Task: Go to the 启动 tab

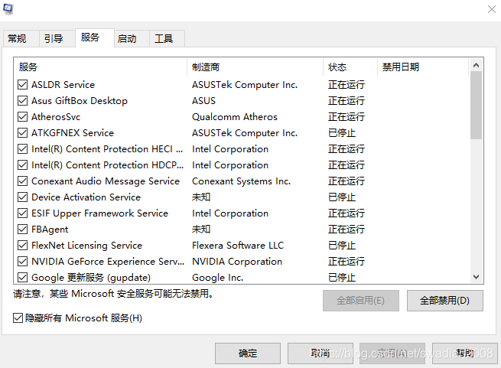Action: click(132, 39)
